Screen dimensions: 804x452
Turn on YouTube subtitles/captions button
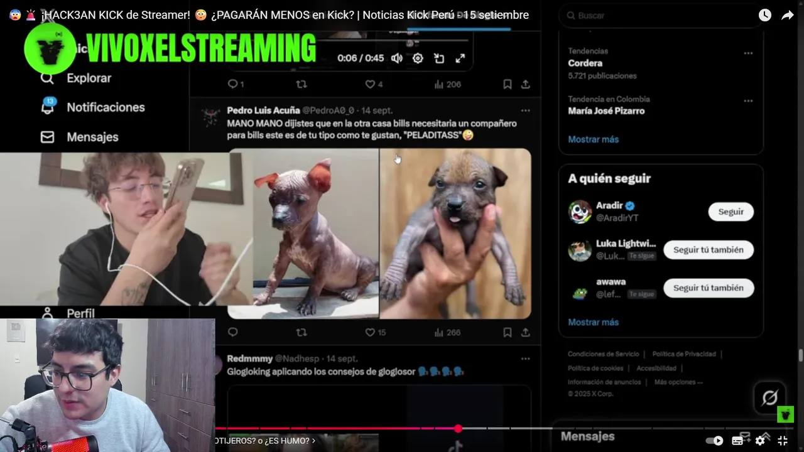point(737,441)
